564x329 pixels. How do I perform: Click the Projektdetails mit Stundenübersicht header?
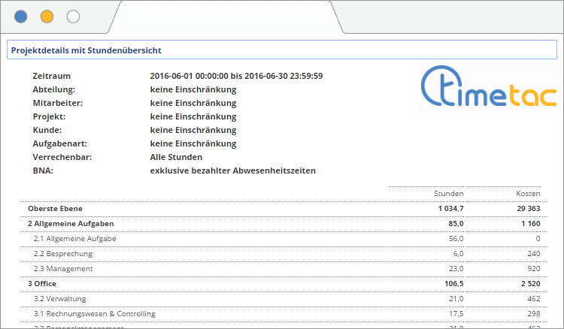coord(87,50)
